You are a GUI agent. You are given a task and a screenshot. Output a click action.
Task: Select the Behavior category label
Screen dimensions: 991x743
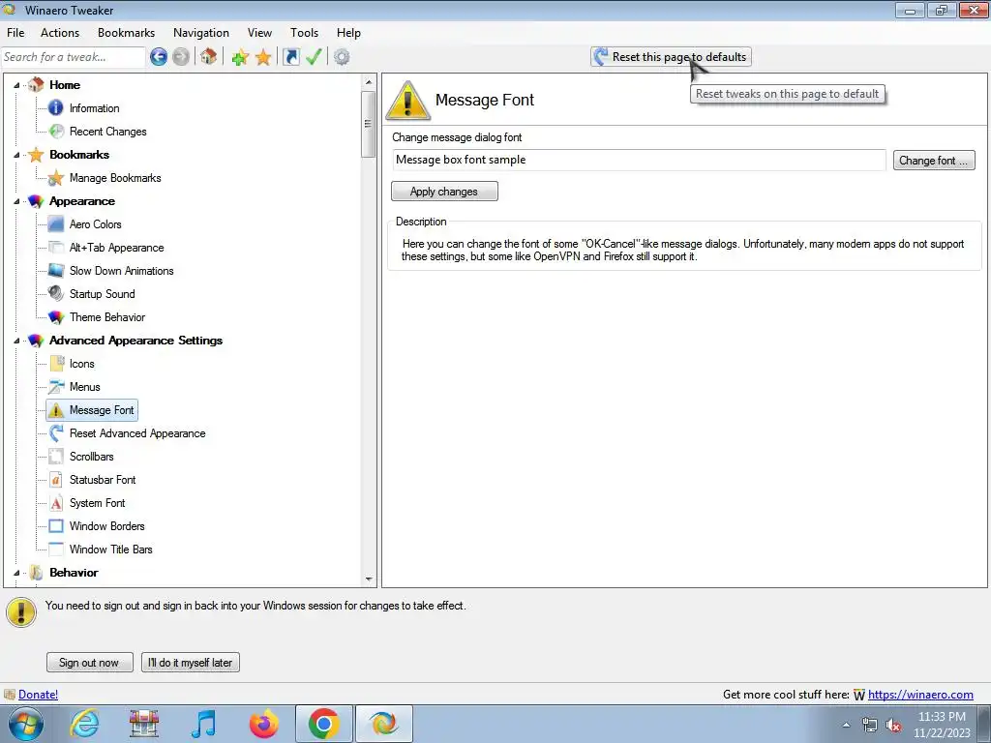click(x=74, y=573)
